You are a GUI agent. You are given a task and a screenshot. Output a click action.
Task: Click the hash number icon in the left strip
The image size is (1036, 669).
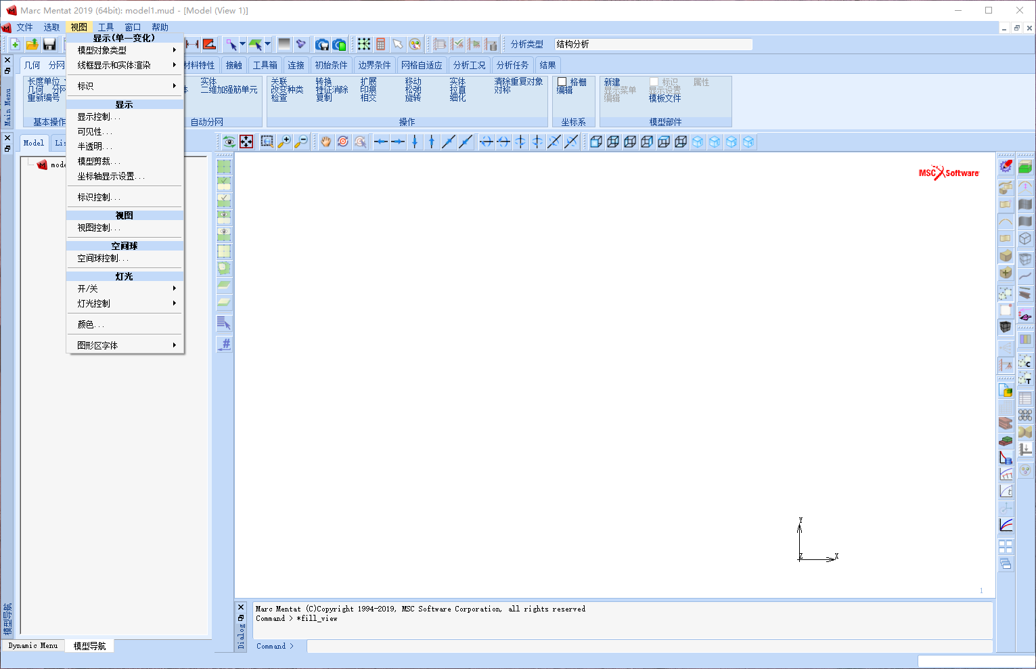224,344
